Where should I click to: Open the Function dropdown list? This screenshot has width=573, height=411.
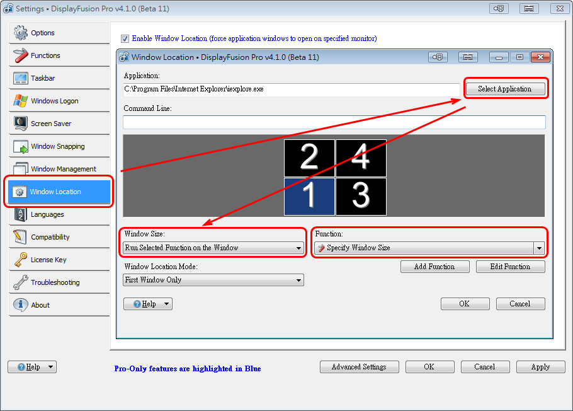539,248
